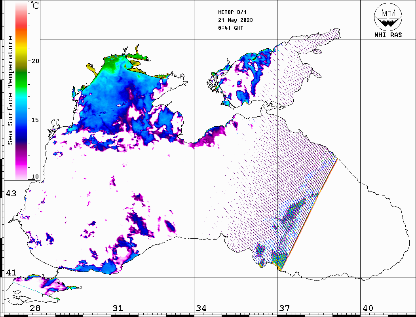The height and width of the screenshot is (317, 416).
Task: Click the longitude label 40
Action: [368, 308]
